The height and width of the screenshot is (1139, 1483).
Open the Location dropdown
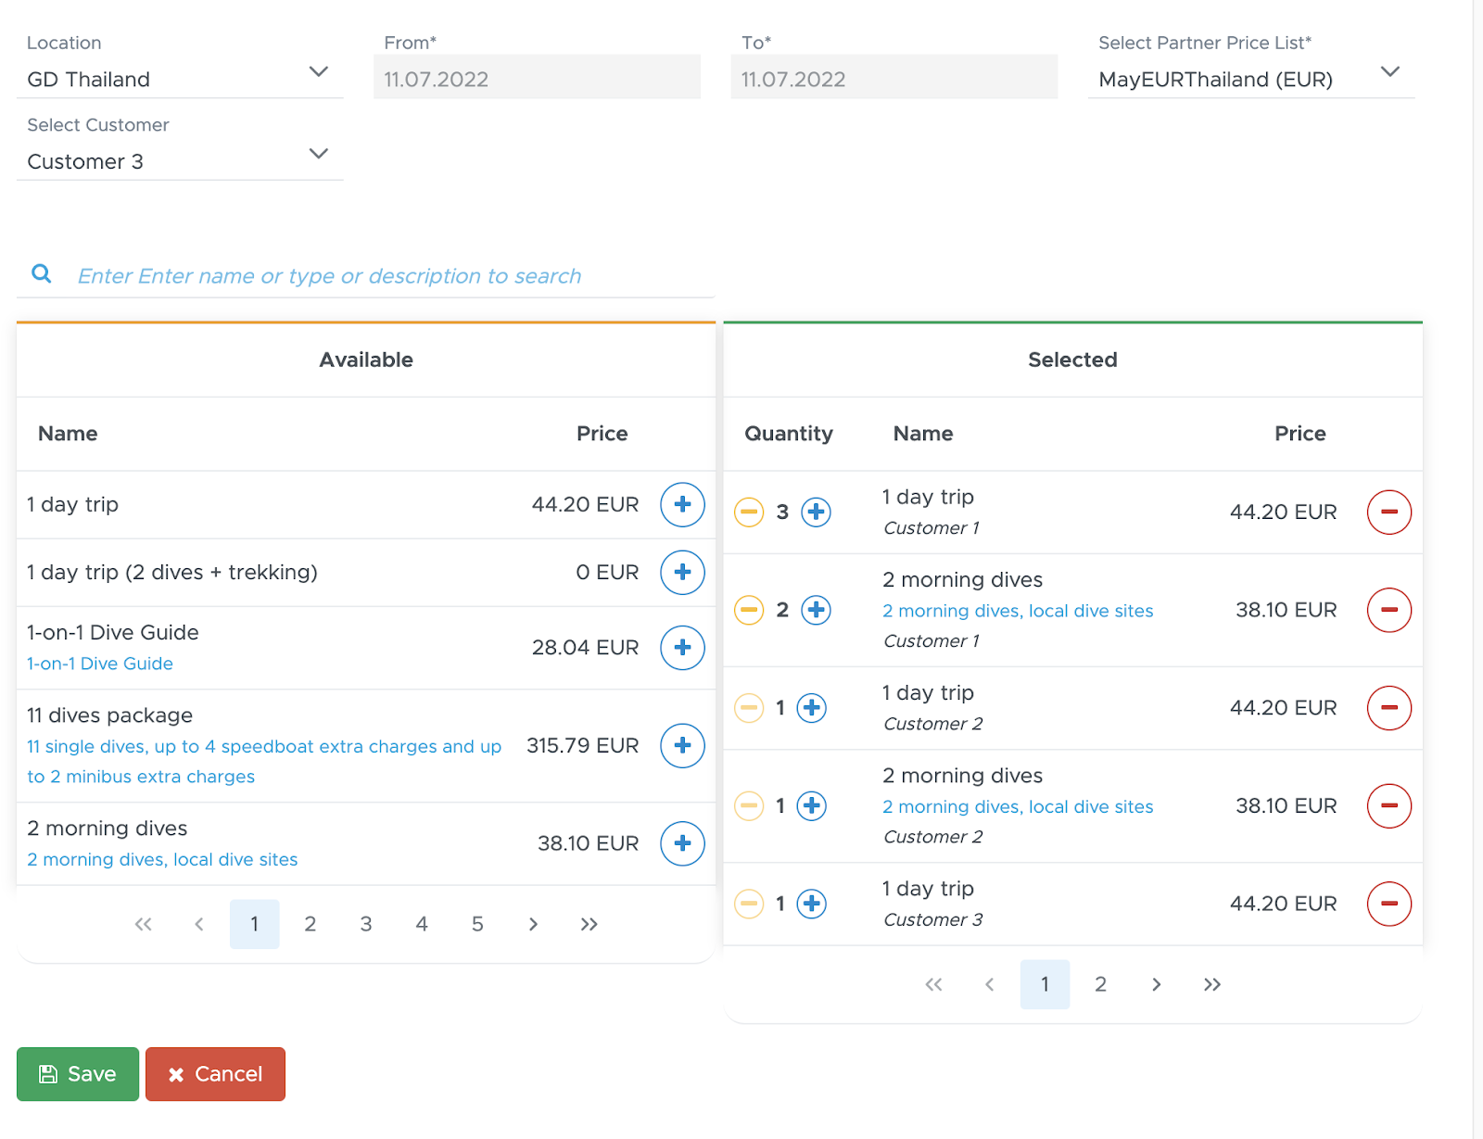tap(180, 79)
